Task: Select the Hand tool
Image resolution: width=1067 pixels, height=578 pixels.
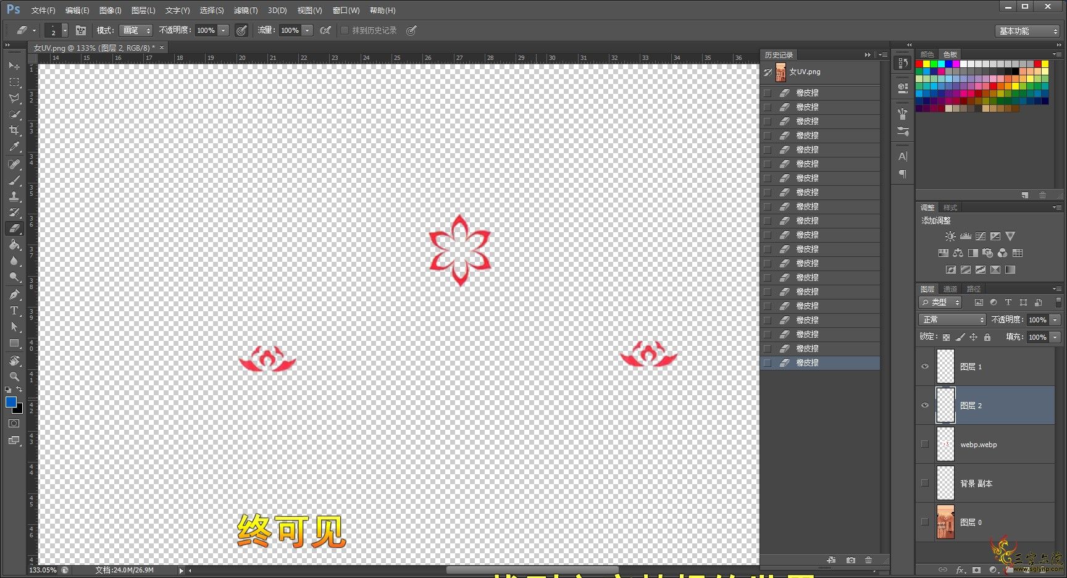Action: 14,361
